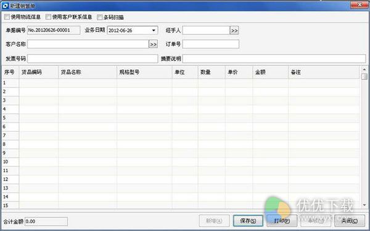The image size is (370, 231).
Task: Print the order with 打印(P)
Action: (x=282, y=221)
